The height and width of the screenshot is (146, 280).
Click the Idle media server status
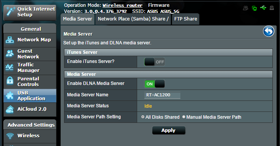click(148, 106)
